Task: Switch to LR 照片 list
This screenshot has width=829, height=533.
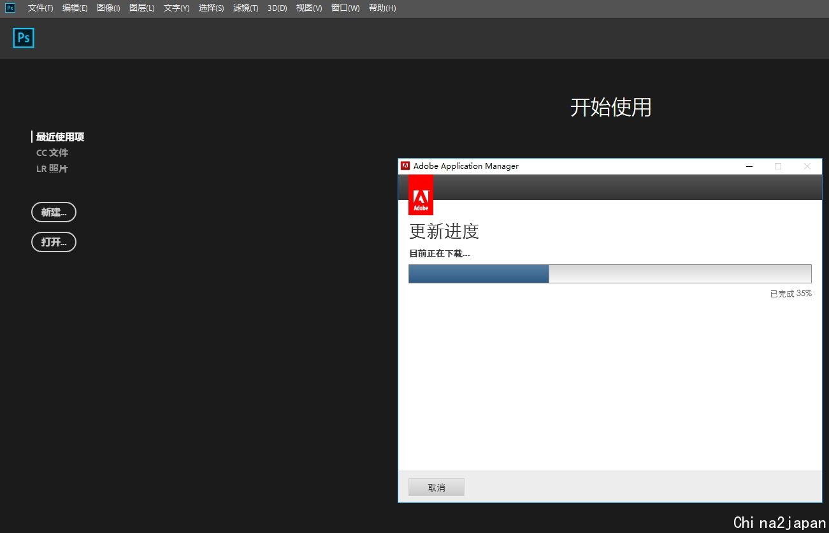Action: [52, 169]
